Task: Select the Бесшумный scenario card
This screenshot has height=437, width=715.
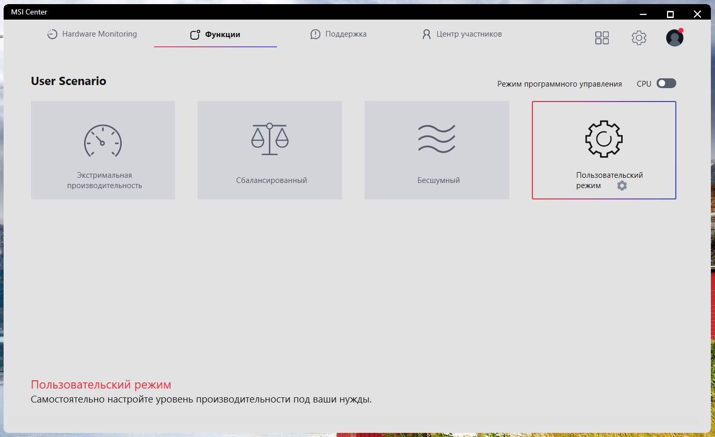Action: click(x=437, y=150)
